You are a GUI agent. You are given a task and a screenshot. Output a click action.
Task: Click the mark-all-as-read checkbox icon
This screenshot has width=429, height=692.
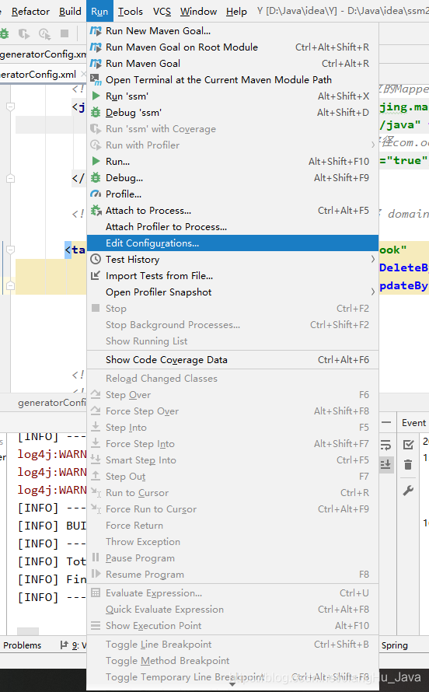click(x=408, y=445)
